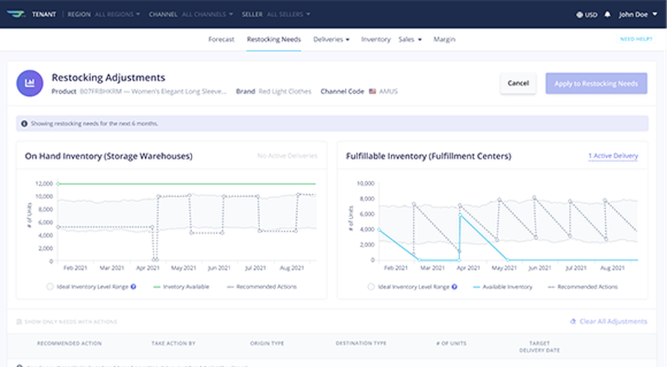The image size is (667, 367).
Task: Switch to the Forecast tab
Action: [x=221, y=39]
